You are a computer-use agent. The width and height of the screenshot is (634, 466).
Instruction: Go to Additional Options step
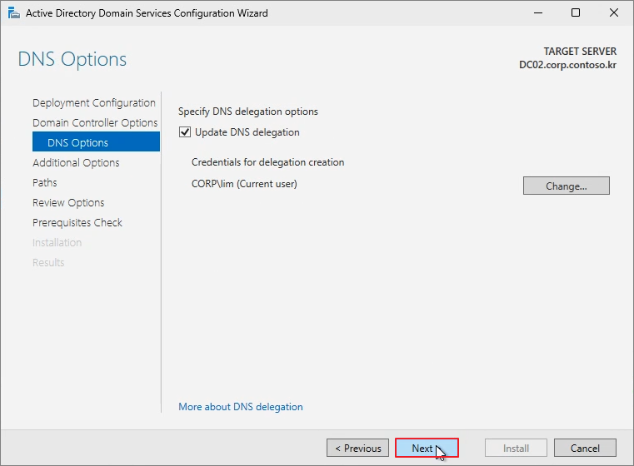tap(76, 163)
